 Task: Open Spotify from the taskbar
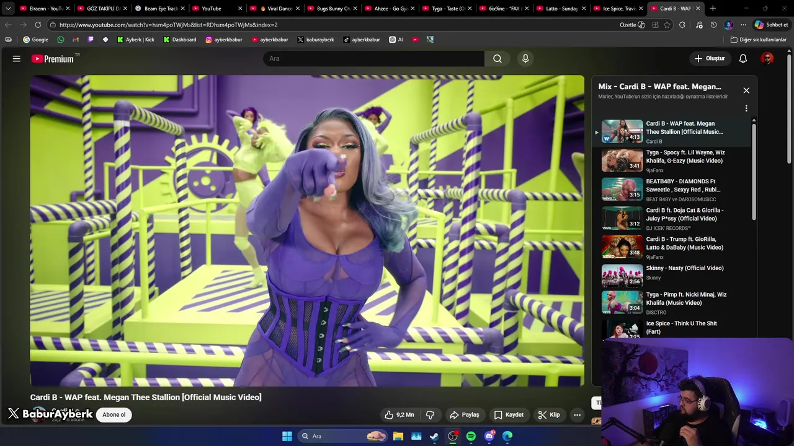pos(471,436)
